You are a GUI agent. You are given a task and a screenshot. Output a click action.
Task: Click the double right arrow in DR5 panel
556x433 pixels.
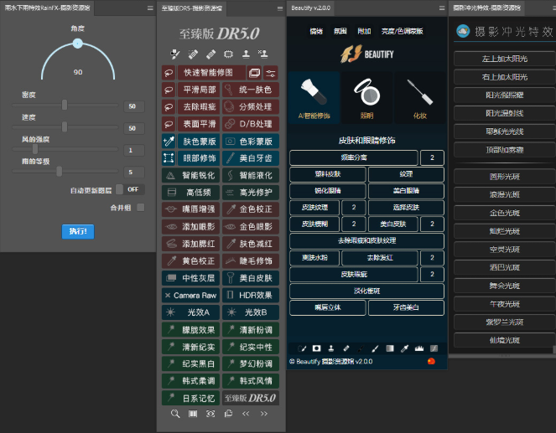pos(264,414)
